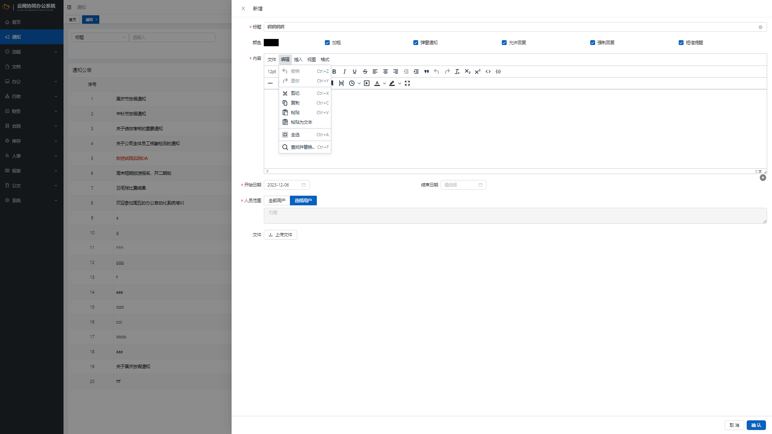Choose 剪切 from the edit menu
This screenshot has width=772, height=434.
[x=305, y=93]
